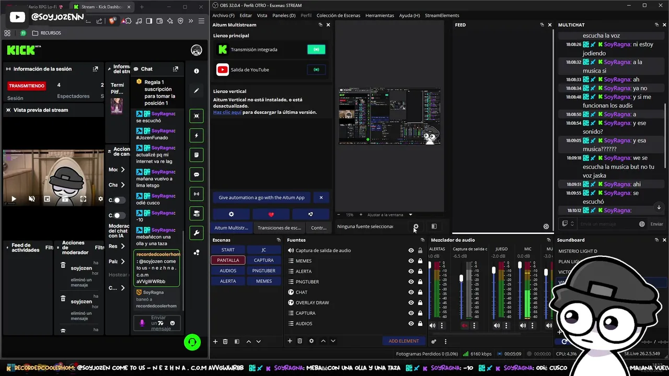Click Enviar to send Multichat message
The height and width of the screenshot is (376, 669).
(657, 224)
